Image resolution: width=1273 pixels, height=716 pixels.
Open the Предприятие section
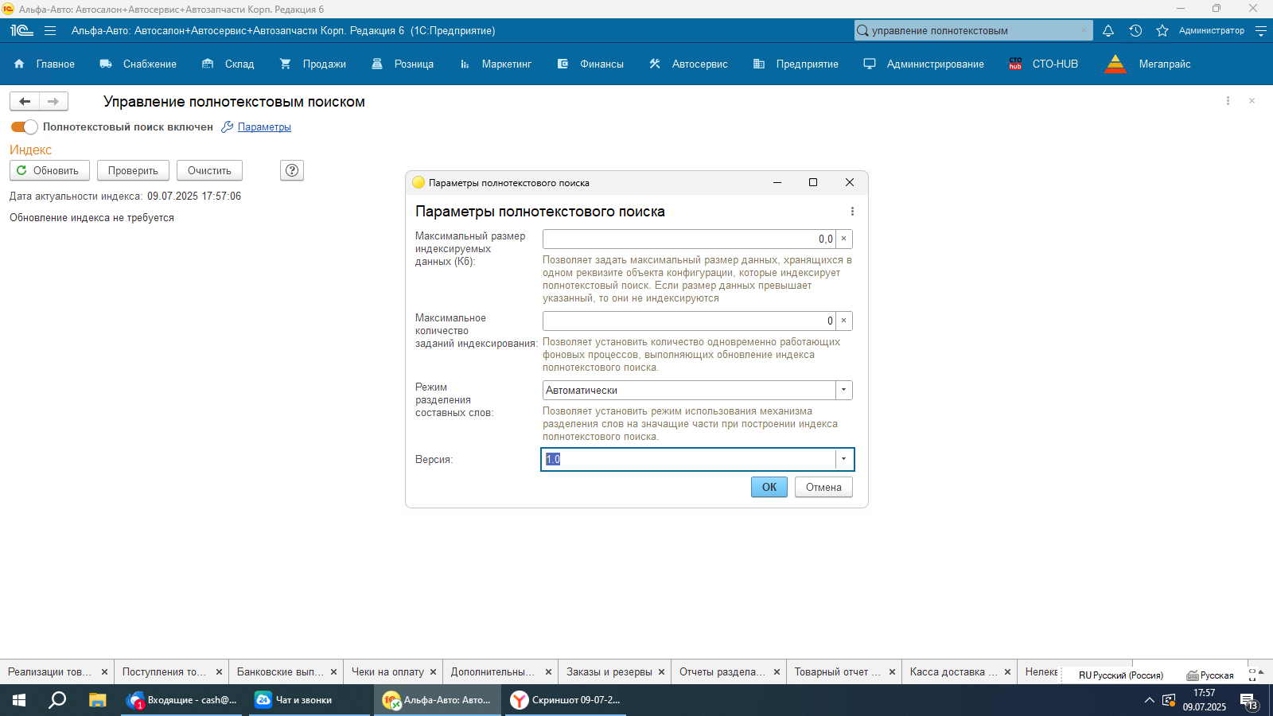[x=796, y=64]
